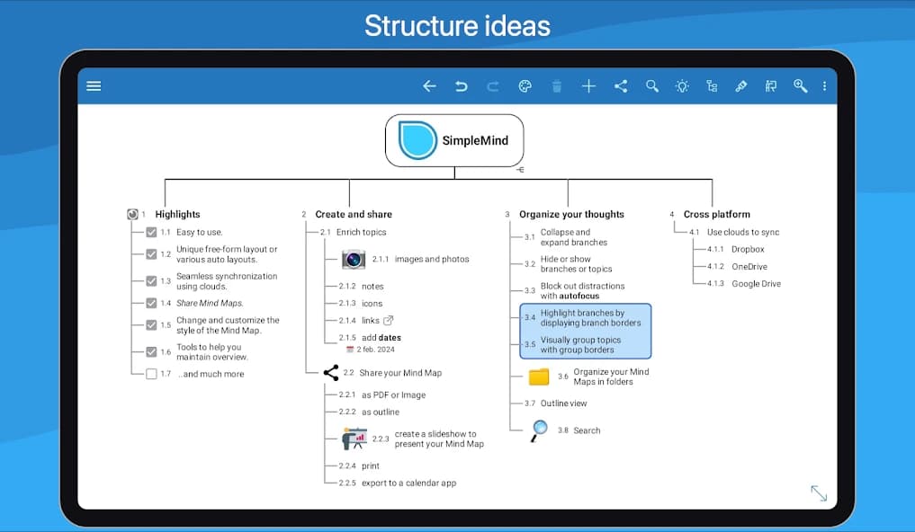Open the layout/hierarchy icon on the toolbar
Image resolution: width=915 pixels, height=532 pixels.
pyautogui.click(x=711, y=85)
